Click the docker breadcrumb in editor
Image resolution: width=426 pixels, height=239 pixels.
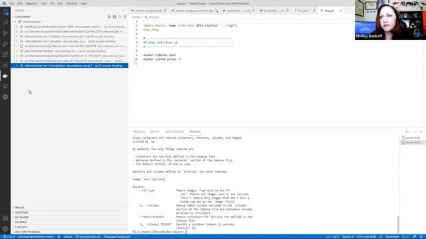136,17
